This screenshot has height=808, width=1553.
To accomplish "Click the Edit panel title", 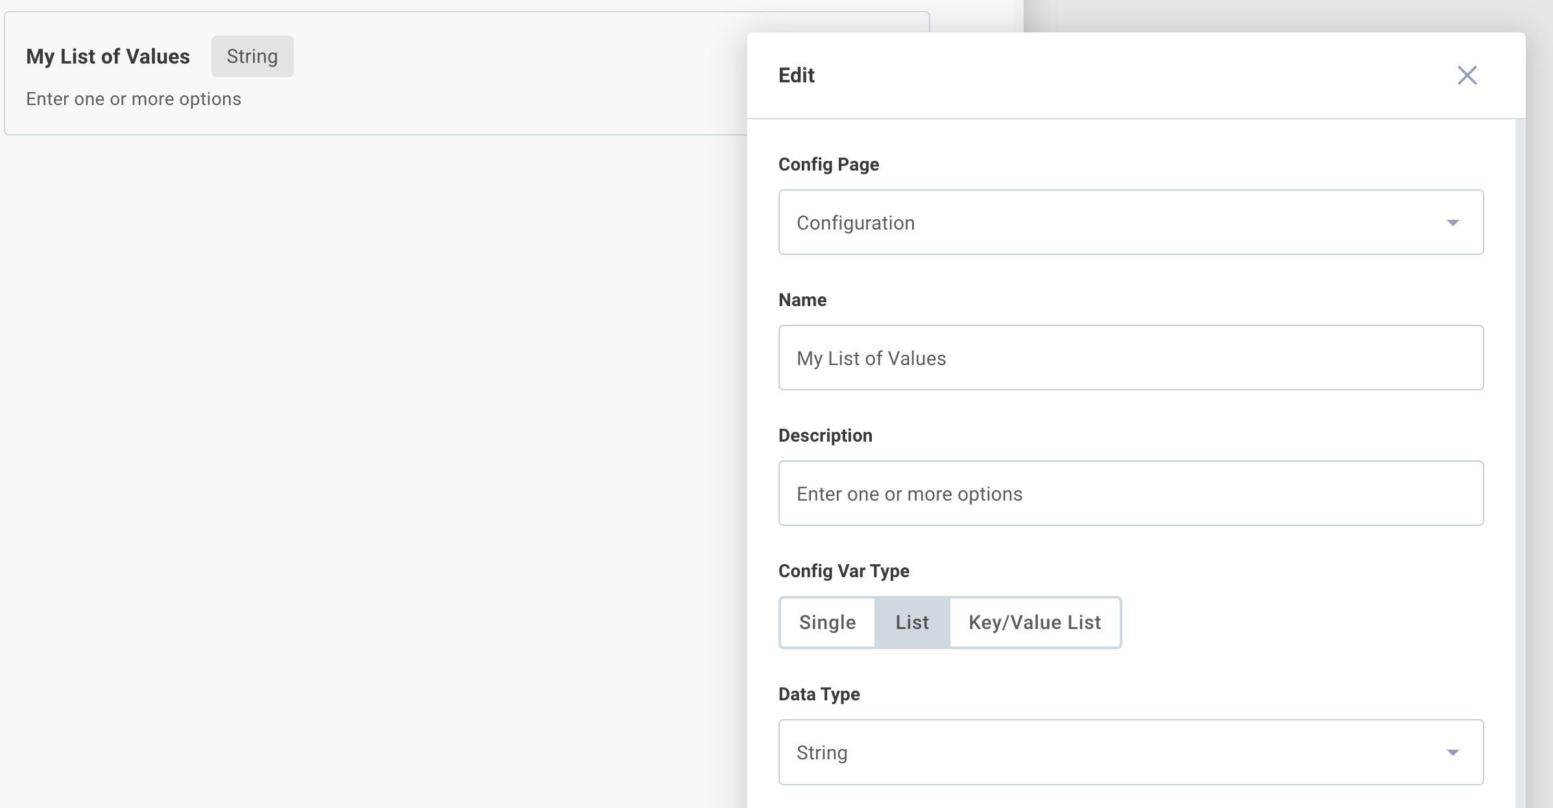I will [796, 75].
